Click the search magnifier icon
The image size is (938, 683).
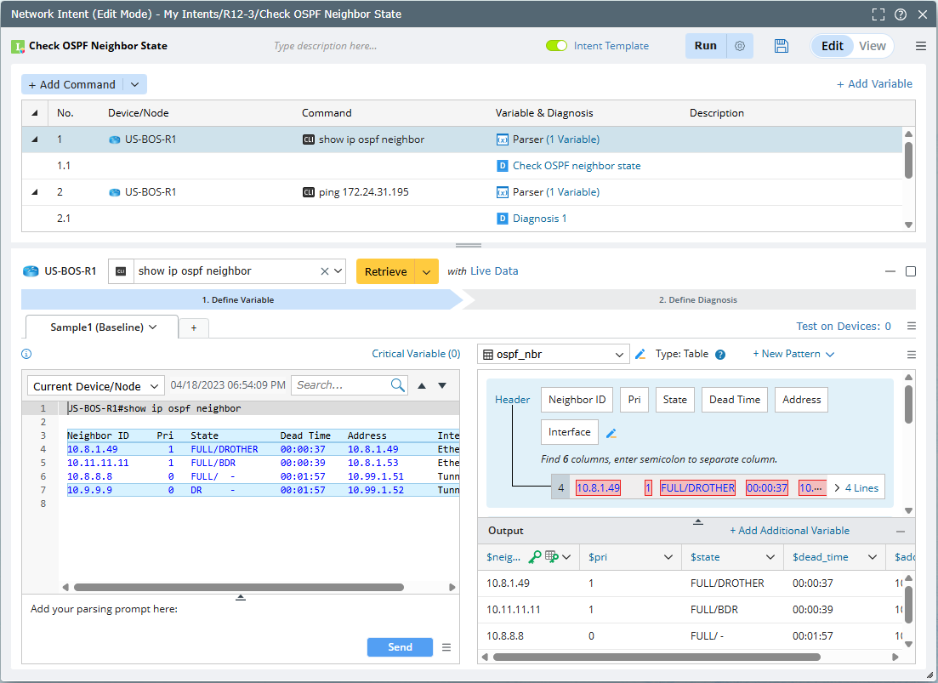[x=398, y=385]
